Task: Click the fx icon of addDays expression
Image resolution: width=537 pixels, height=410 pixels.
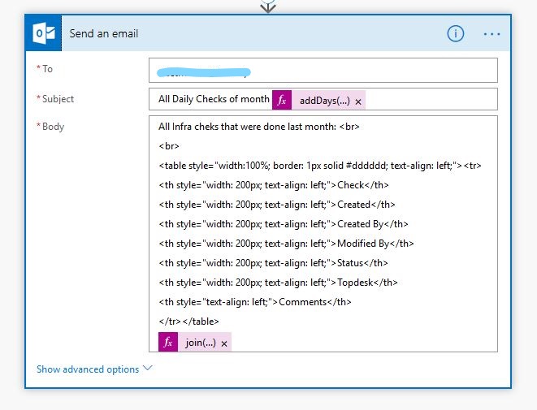Action: click(x=282, y=100)
